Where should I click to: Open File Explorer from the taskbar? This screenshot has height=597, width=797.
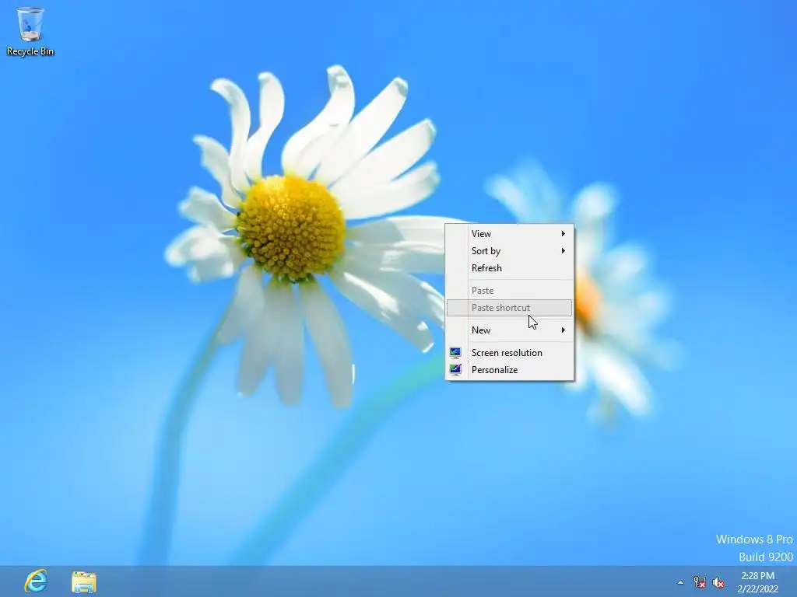(84, 581)
